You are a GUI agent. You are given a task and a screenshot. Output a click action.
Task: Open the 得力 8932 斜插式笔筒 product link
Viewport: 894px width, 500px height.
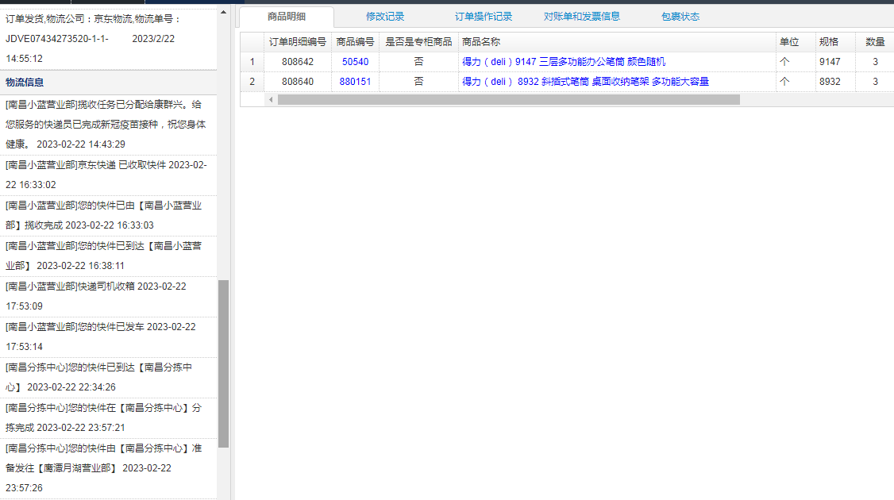pos(585,82)
